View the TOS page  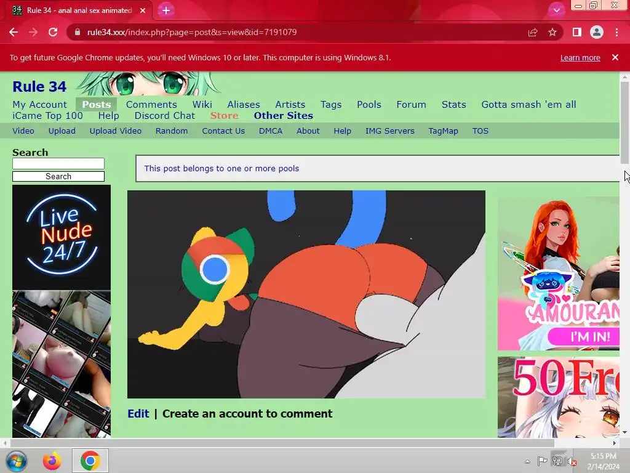point(480,131)
